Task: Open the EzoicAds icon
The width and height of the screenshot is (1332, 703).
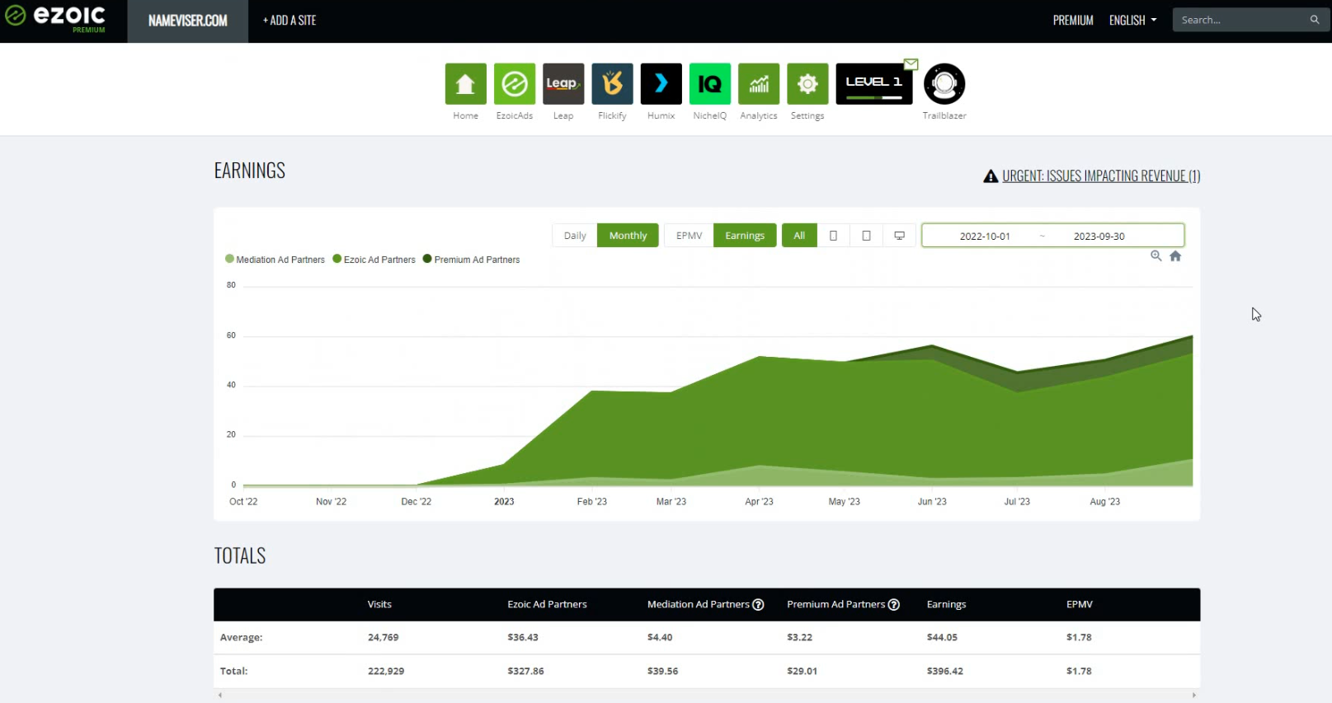Action: 515,83
